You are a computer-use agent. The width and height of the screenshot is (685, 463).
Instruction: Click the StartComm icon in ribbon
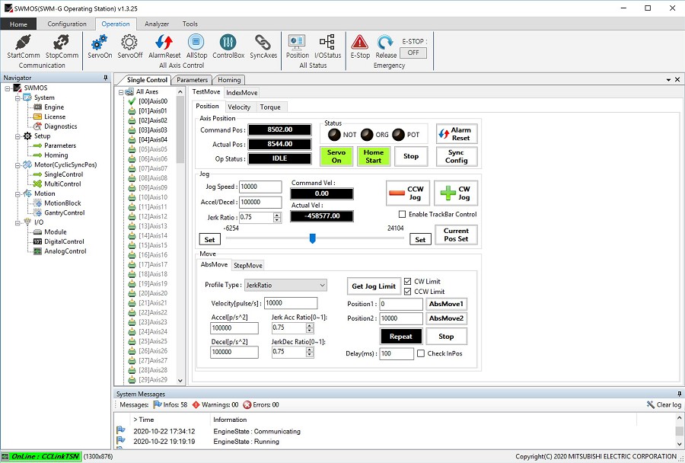23,43
